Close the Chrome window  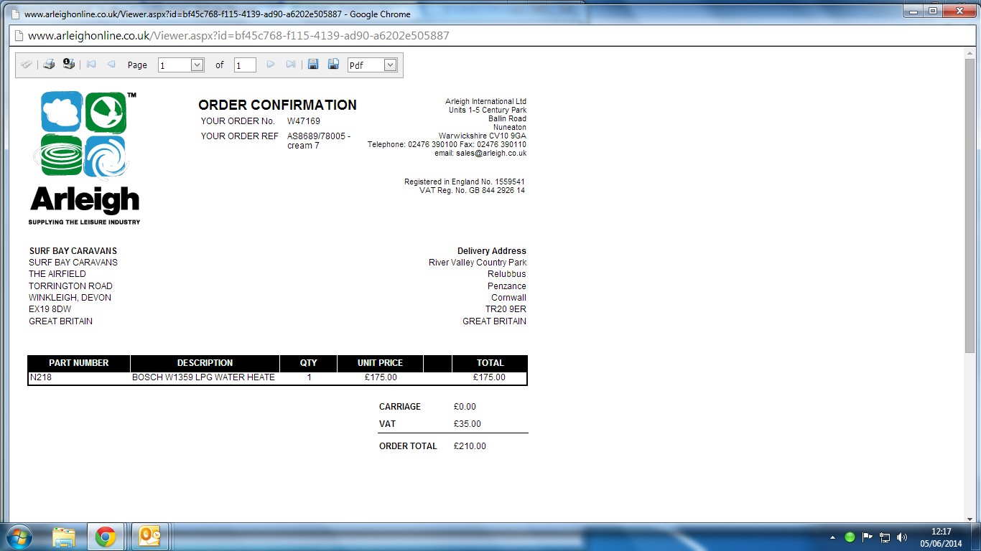[x=959, y=11]
